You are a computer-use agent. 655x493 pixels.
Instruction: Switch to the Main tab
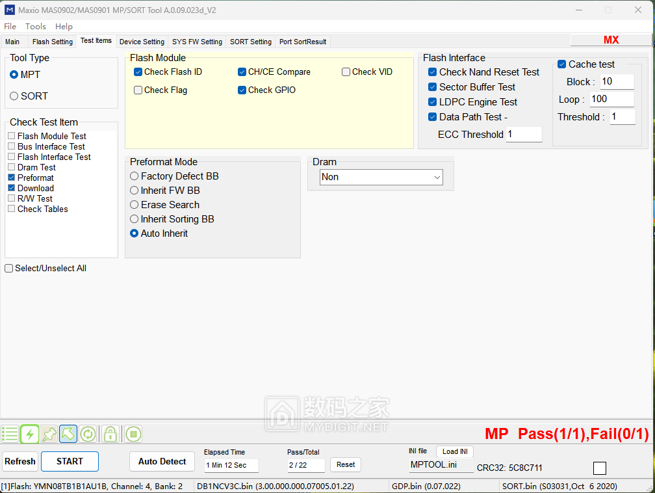click(12, 42)
